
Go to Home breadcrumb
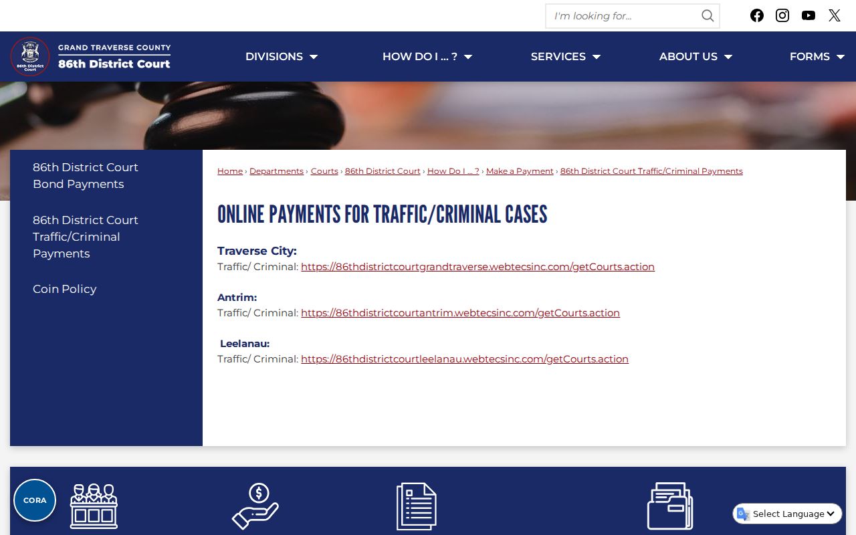click(x=230, y=171)
